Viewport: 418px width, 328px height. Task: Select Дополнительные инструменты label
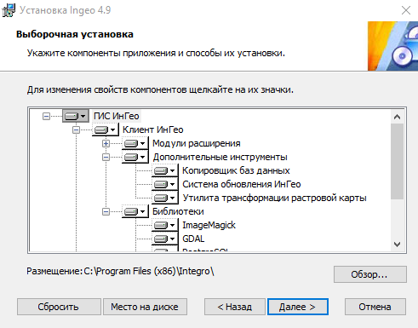click(x=220, y=157)
